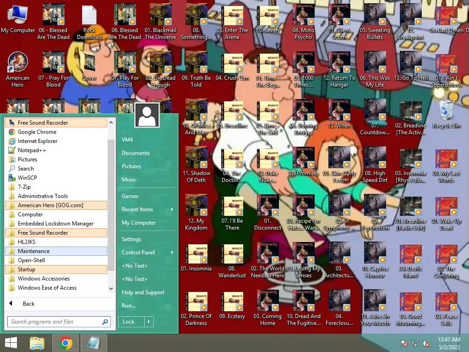Select the '10. Captive Honour' track icon
469x352 pixels.
[375, 260]
